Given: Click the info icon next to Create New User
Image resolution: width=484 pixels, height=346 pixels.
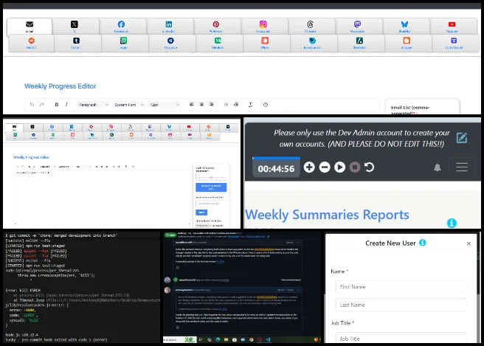Looking at the screenshot, I should pyautogui.click(x=423, y=243).
